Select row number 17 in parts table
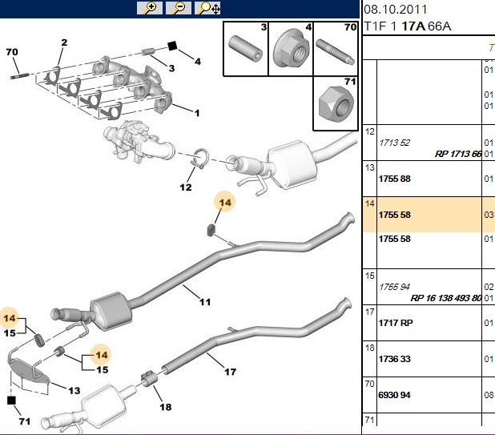495x435 pixels. [370, 312]
